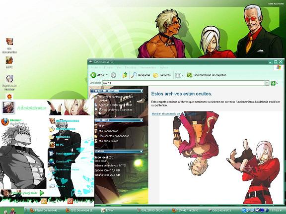This screenshot has height=214, width=286.
Task: Switch to Página de inicio Firefox taskbar button
Action: click(45, 211)
